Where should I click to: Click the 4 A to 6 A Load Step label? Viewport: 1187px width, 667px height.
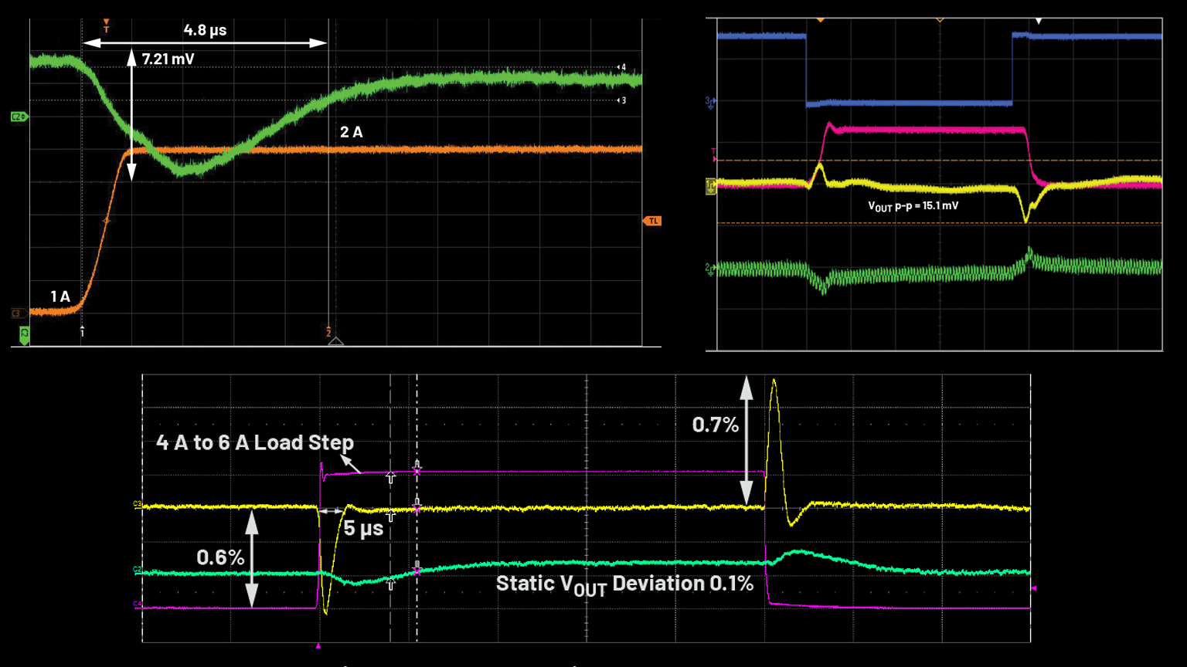coord(254,442)
